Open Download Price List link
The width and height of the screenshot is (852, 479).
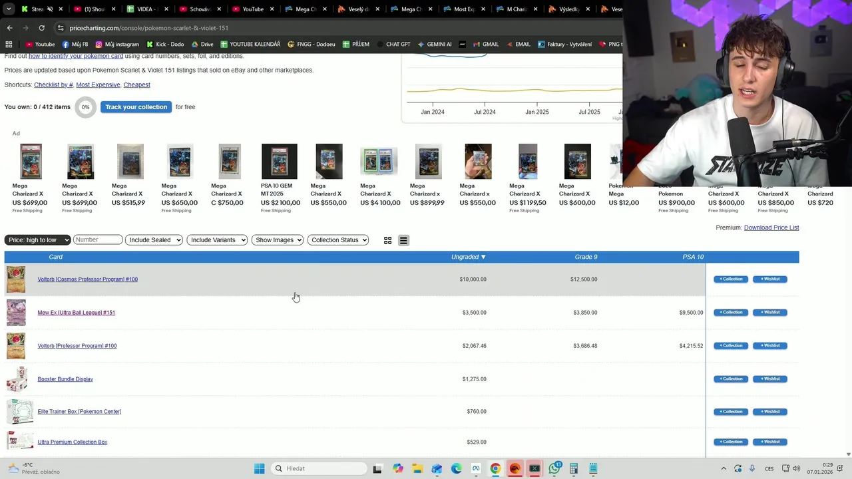point(771,228)
